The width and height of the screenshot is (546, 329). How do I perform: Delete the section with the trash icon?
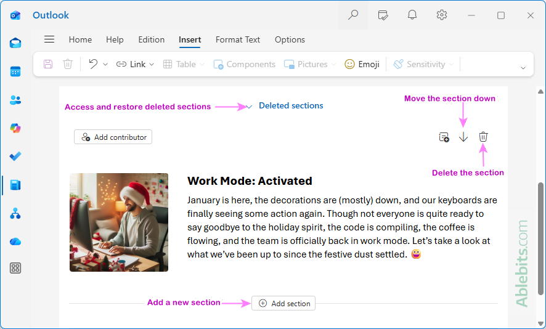click(483, 137)
